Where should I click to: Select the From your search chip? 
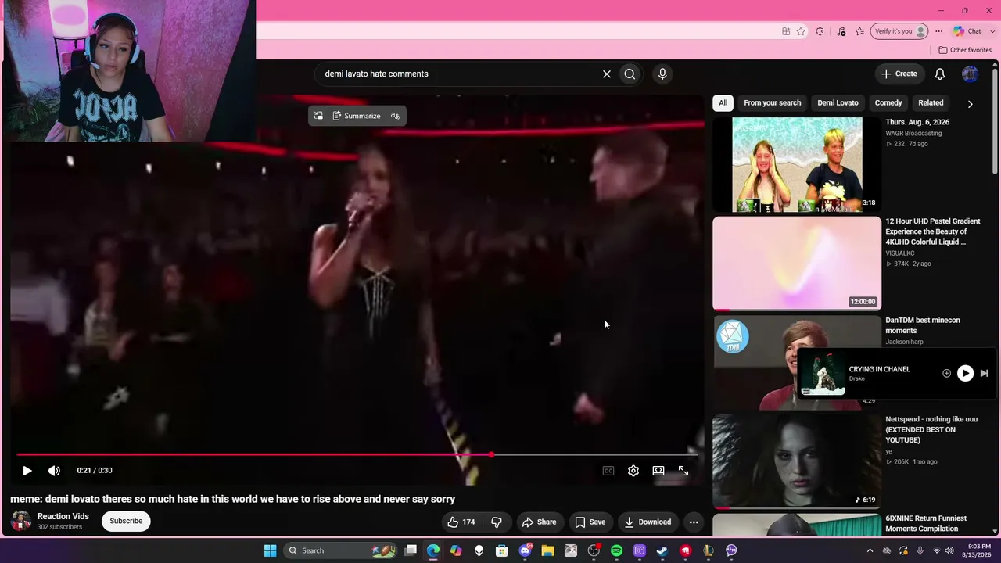pos(773,102)
